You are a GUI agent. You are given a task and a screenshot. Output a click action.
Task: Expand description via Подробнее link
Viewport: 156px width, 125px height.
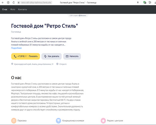pos(16,48)
